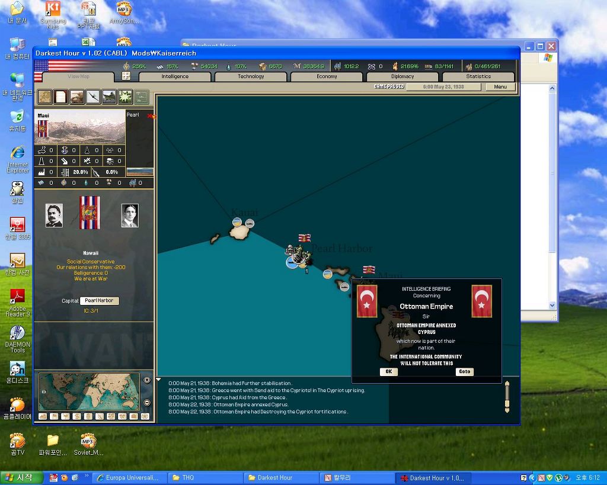The height and width of the screenshot is (485, 607).
Task: Click the date display 6:00 May 23, 1938
Action: click(443, 87)
